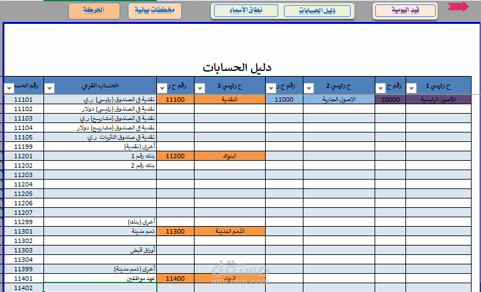The width and height of the screenshot is (481, 292).
Task: Open filter dropdown for ح رئيسي 1 column
Action: (x=411, y=89)
